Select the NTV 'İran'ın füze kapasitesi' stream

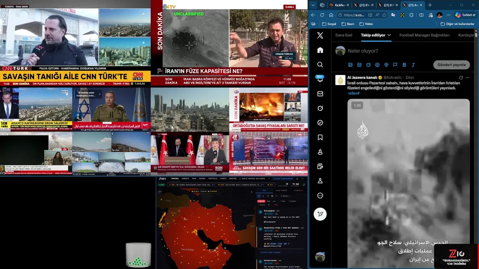pos(229,43)
